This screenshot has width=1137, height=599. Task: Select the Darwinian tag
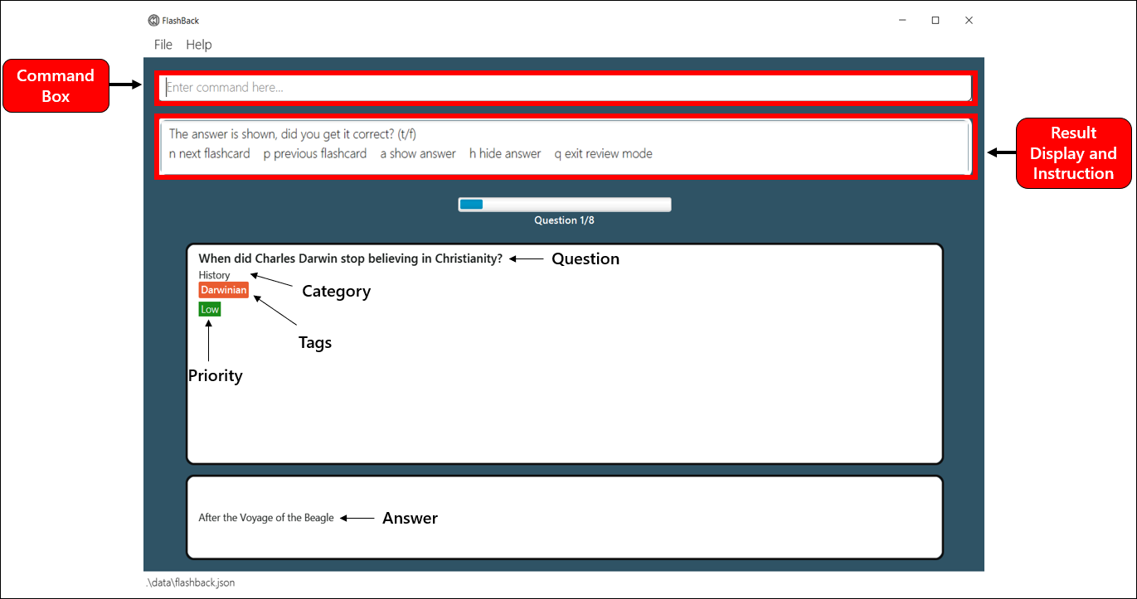223,290
